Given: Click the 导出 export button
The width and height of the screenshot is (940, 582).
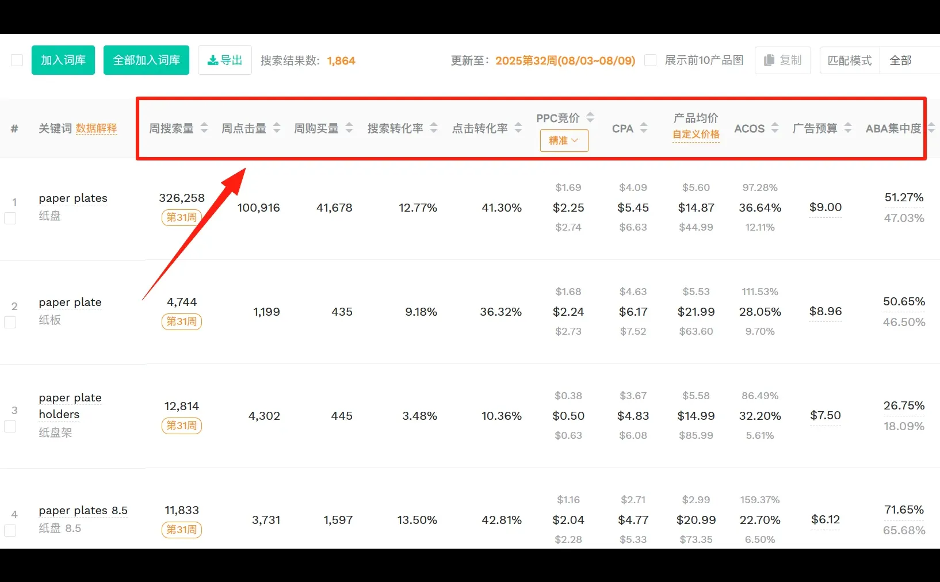Looking at the screenshot, I should [225, 60].
